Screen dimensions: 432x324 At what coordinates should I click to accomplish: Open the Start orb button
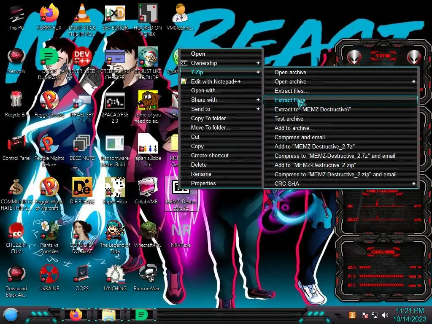11,315
